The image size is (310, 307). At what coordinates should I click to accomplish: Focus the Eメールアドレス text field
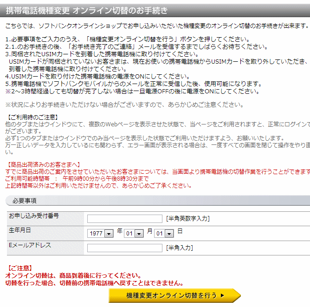click(x=124, y=248)
